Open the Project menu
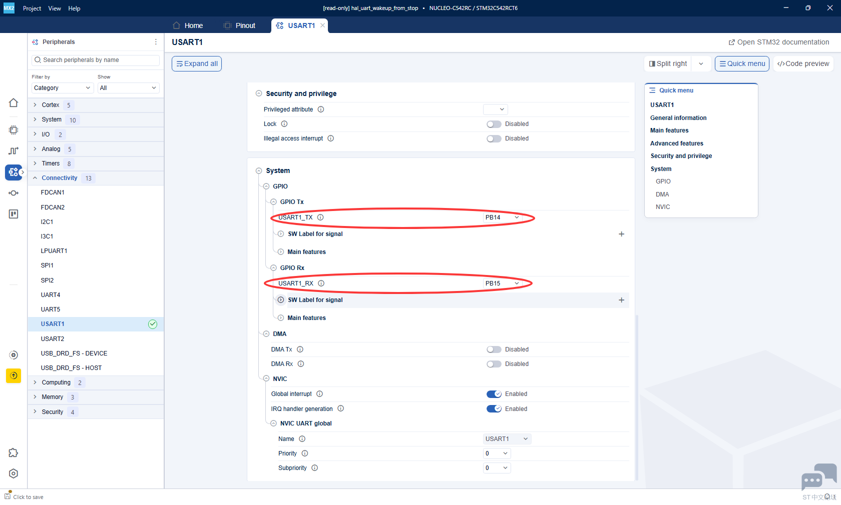Image resolution: width=841 pixels, height=505 pixels. (x=32, y=8)
